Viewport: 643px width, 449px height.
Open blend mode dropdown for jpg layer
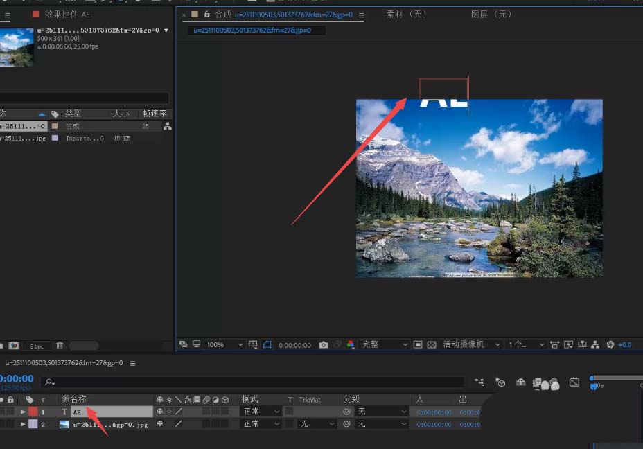(x=262, y=423)
